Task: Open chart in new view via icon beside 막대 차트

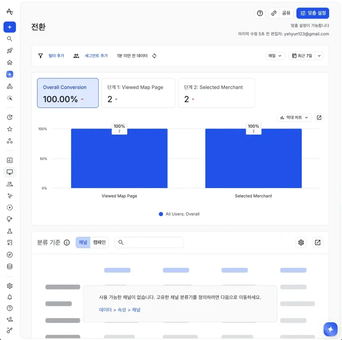Action: 319,118
